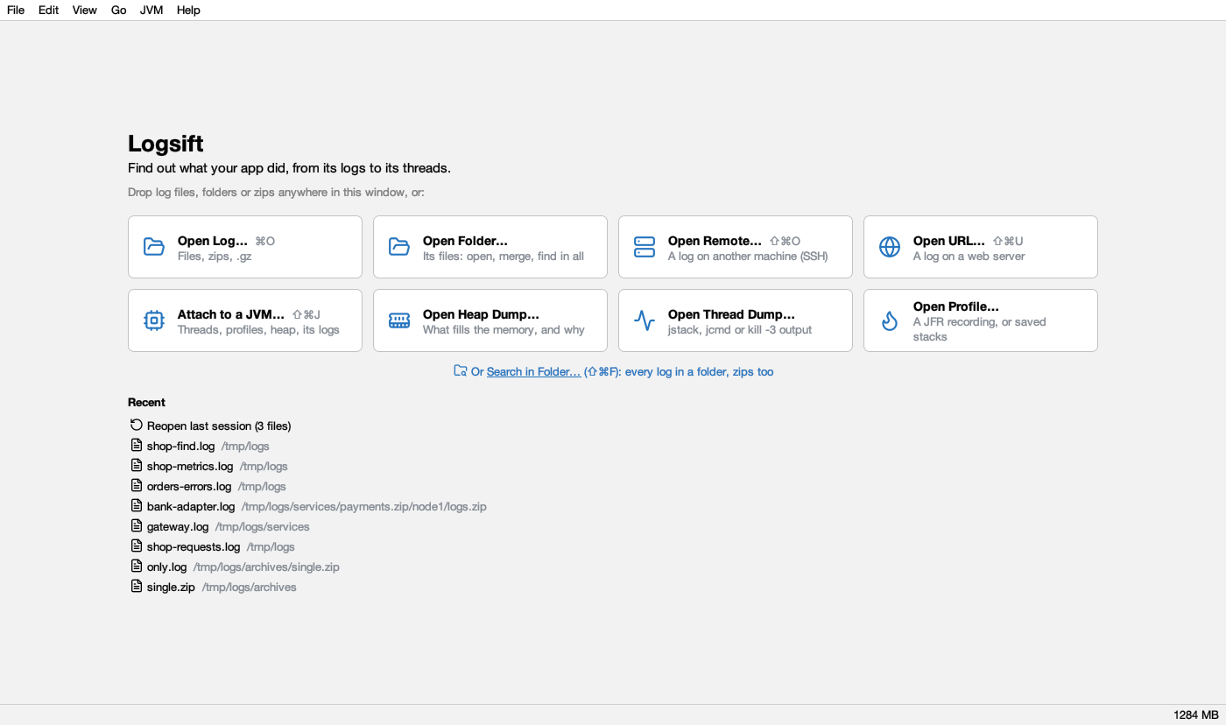Viewport: 1226px width, 725px height.
Task: Click the Open Remote… button title
Action: (715, 241)
